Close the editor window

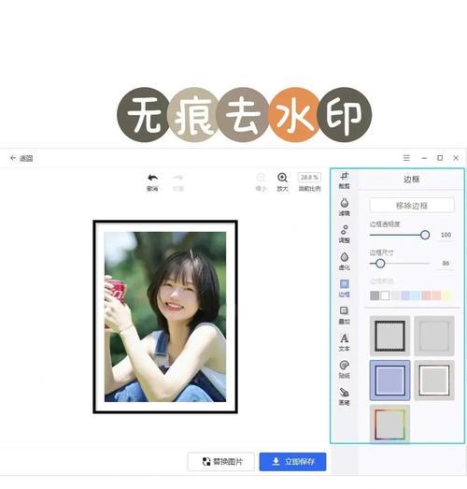pos(456,158)
